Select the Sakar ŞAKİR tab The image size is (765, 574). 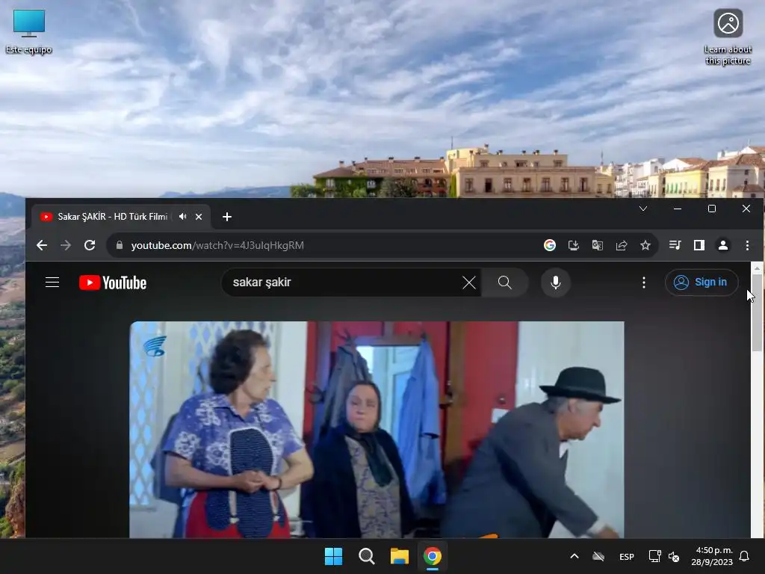coord(112,216)
